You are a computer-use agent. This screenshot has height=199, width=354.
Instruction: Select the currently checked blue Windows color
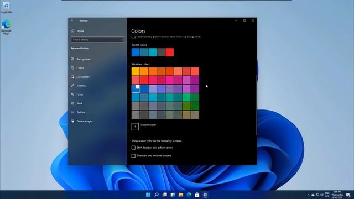pyautogui.click(x=136, y=88)
